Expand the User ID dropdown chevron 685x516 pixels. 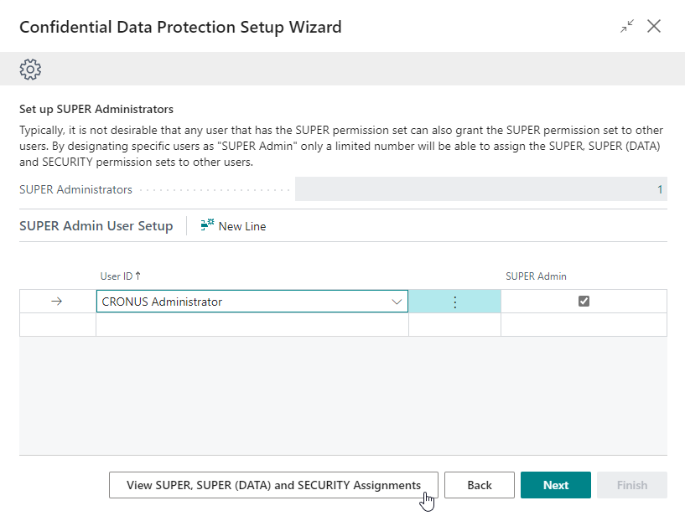coord(397,302)
